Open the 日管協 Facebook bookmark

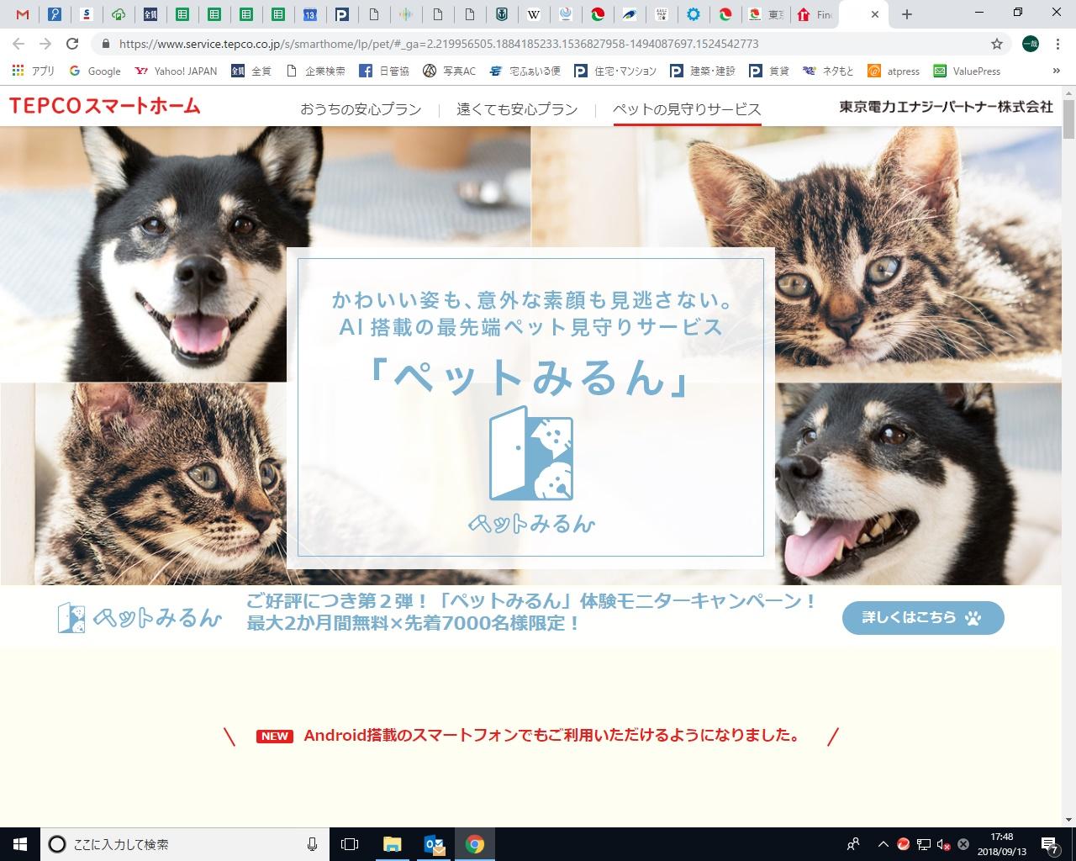384,71
